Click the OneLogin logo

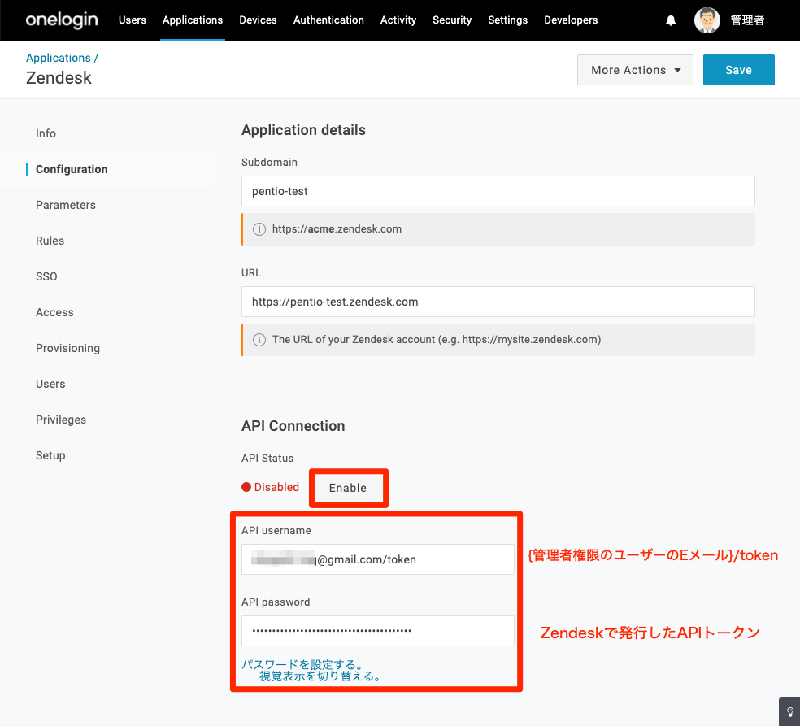click(62, 20)
